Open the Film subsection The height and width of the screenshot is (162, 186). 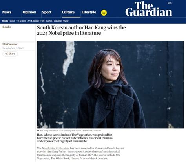(x=42, y=21)
